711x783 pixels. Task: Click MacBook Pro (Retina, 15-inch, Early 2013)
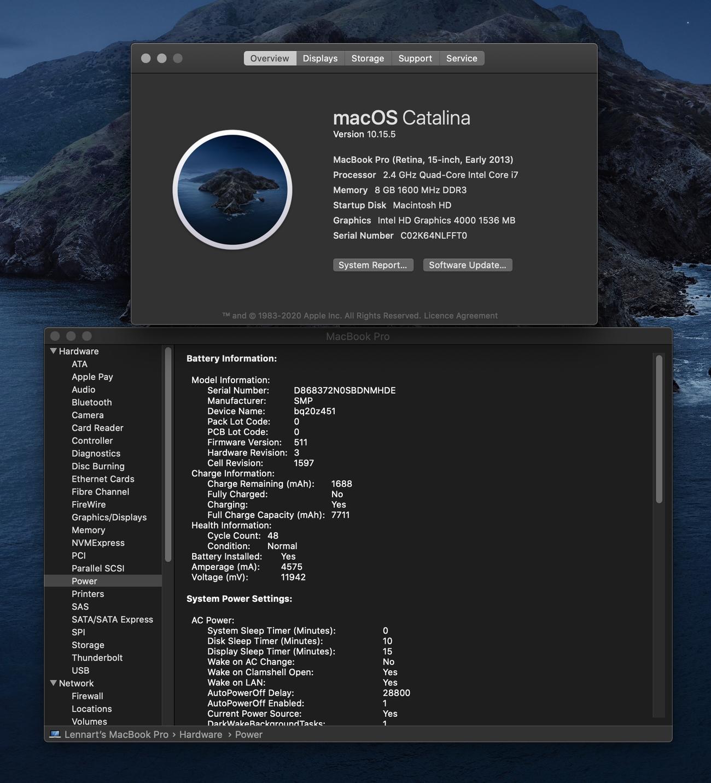(423, 160)
